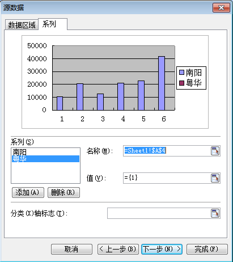Click the 取消 button

tap(71, 249)
